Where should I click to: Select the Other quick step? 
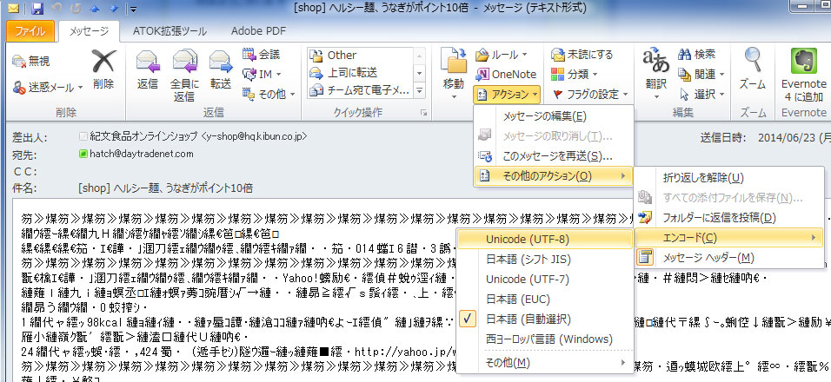(361, 55)
